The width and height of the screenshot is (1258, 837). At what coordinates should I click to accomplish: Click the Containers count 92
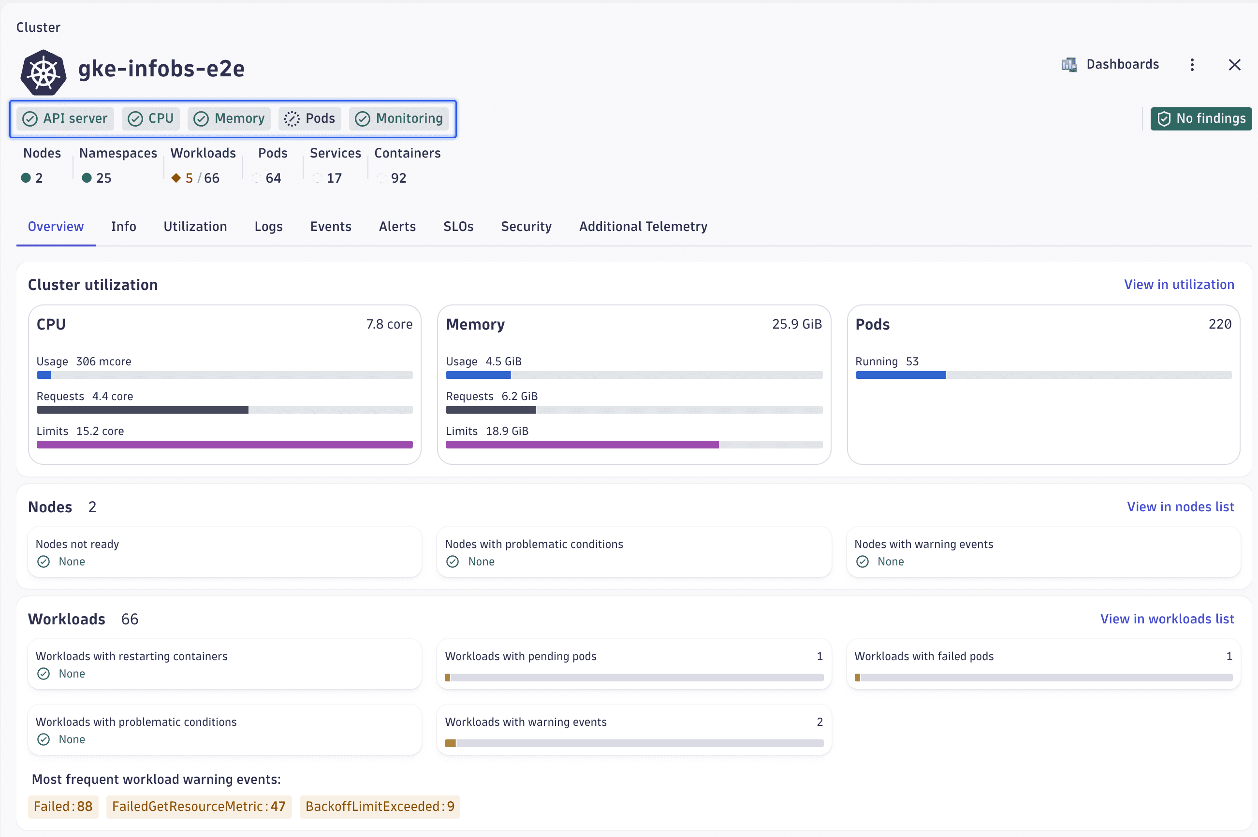pos(398,178)
